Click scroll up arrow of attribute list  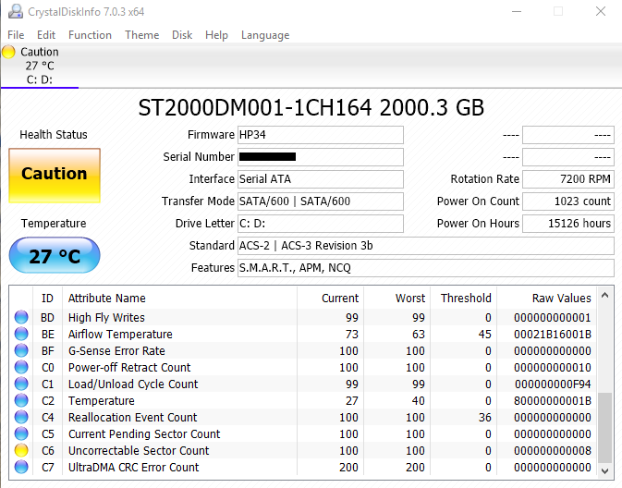coord(605,295)
